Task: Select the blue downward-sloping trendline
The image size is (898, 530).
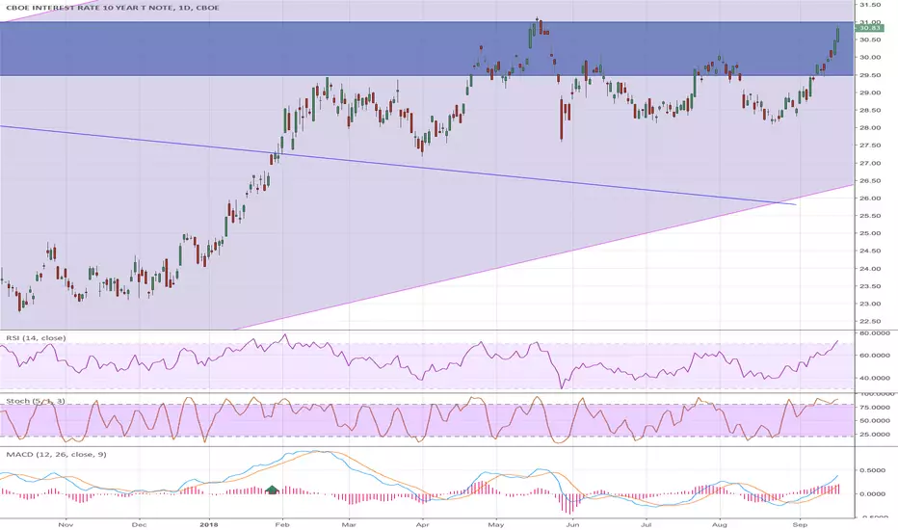Action: (398, 166)
